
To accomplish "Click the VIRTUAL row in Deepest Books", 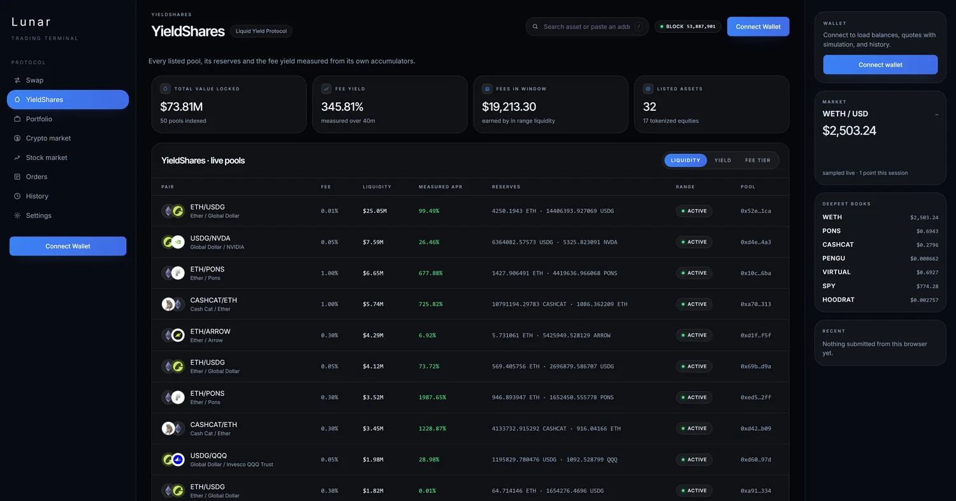I will 880,272.
